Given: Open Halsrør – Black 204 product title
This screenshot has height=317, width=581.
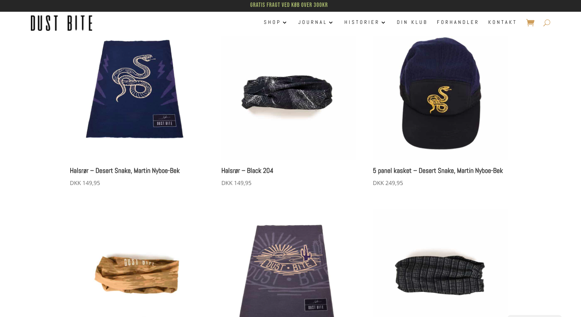Looking at the screenshot, I should [x=247, y=170].
